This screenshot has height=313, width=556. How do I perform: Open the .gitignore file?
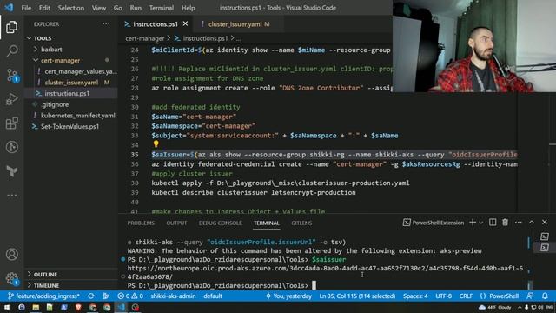[x=54, y=104]
